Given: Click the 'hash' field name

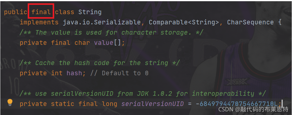Looking at the screenshot, I should point(74,73).
